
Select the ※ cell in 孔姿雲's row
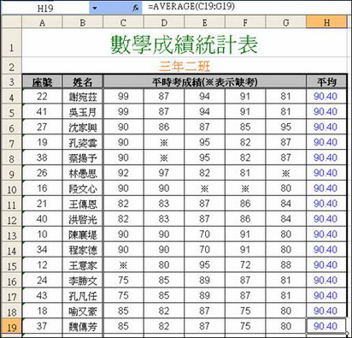tap(164, 143)
